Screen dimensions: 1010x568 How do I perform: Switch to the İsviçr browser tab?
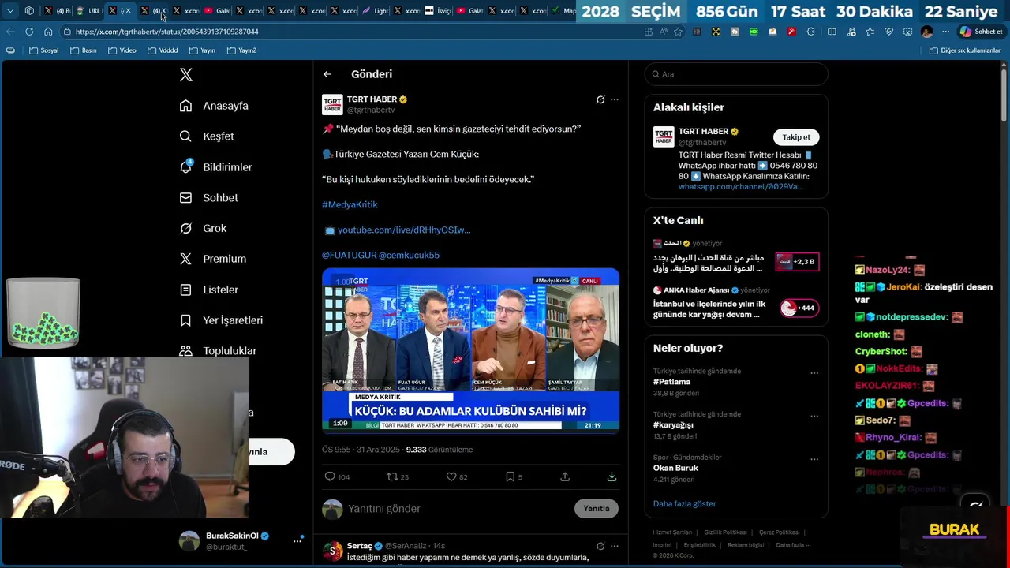[x=440, y=11]
